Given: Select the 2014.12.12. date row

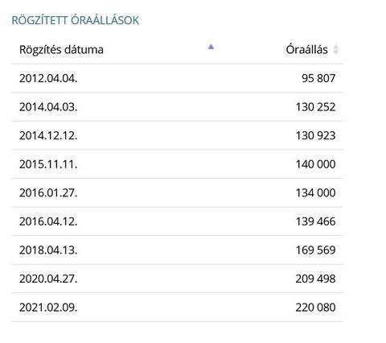Looking at the screenshot, I should tap(177, 135).
